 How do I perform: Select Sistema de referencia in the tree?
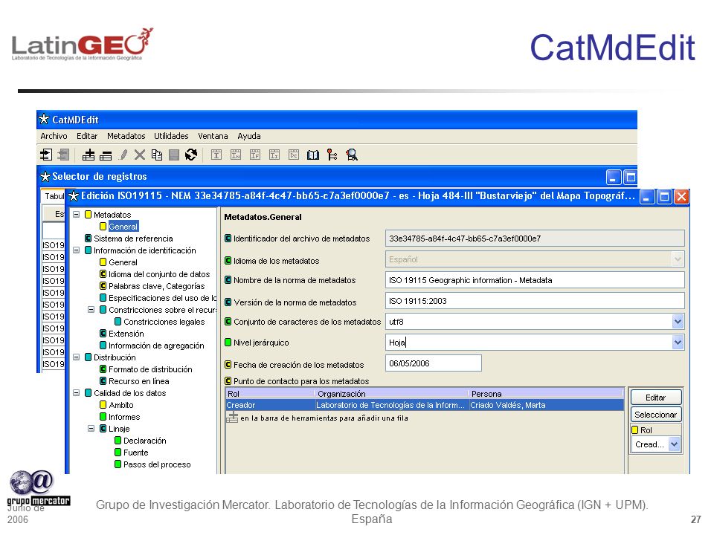pyautogui.click(x=133, y=239)
